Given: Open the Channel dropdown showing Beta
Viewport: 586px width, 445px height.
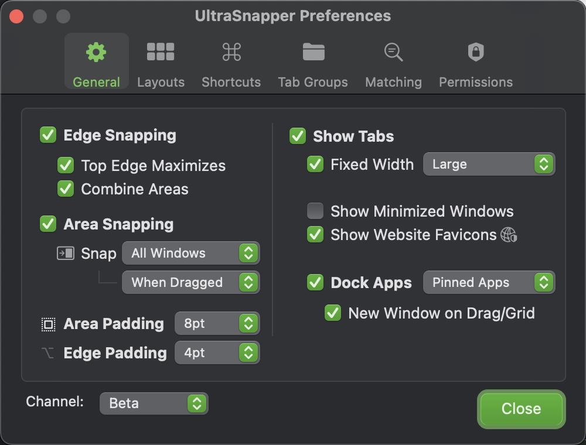Looking at the screenshot, I should coord(154,403).
